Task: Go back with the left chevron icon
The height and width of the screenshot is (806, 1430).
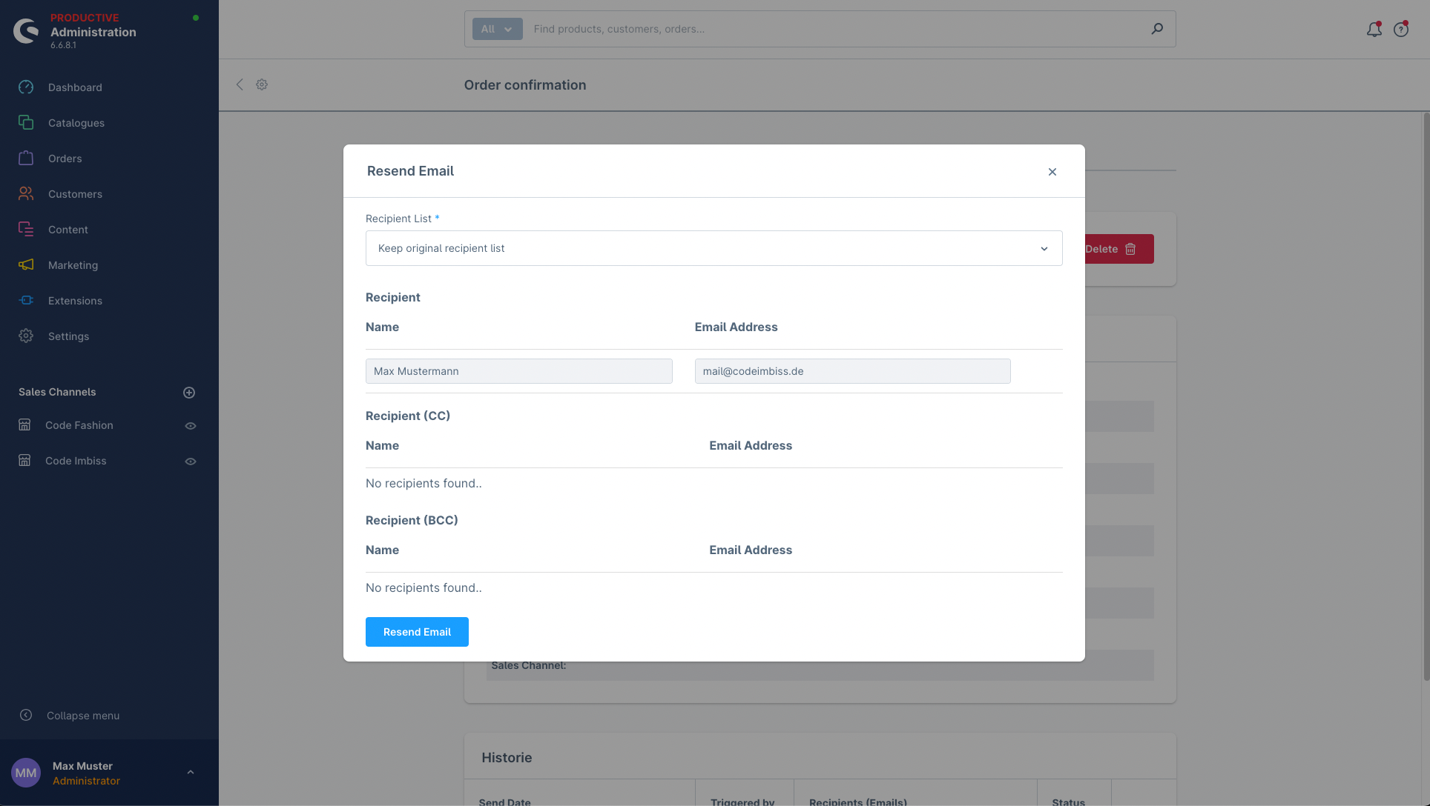Action: coord(240,84)
